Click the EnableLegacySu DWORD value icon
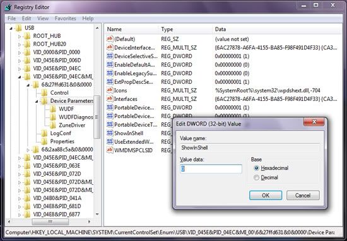 110,73
